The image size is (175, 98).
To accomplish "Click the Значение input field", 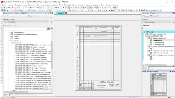I will (x=158, y=28).
